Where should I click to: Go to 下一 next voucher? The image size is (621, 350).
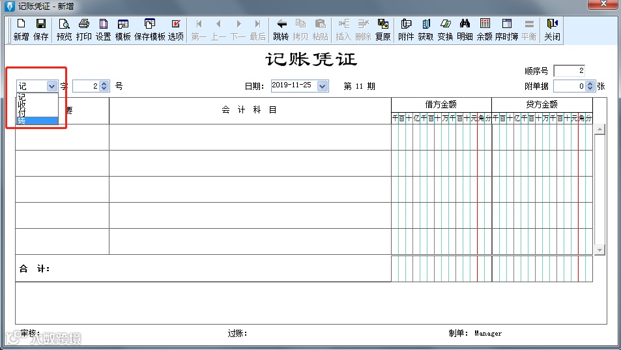tap(238, 30)
